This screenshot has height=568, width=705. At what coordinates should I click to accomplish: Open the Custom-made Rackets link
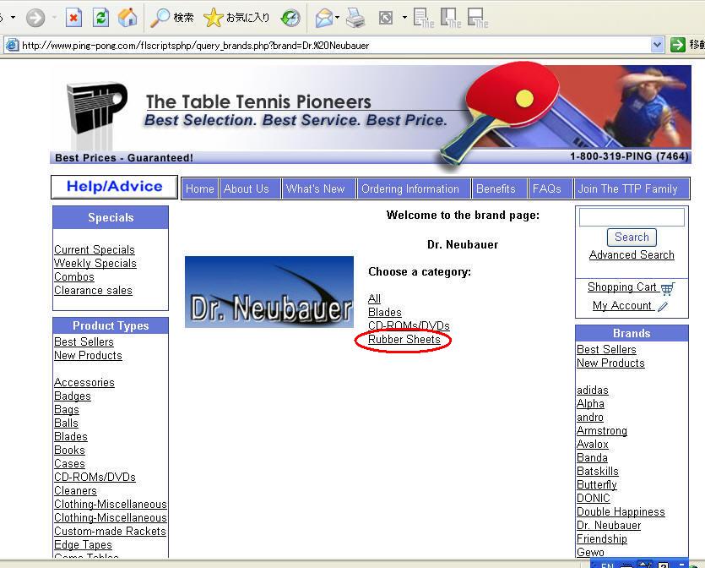pos(110,531)
